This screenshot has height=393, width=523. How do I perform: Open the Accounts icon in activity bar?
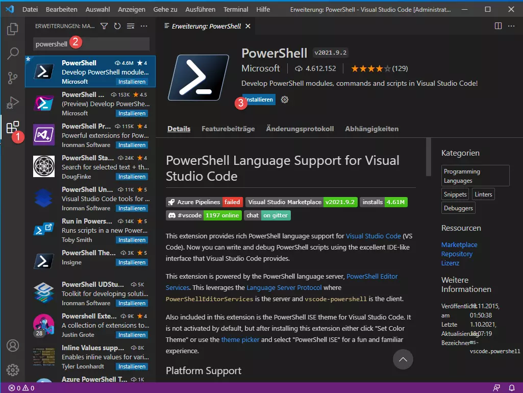[12, 346]
